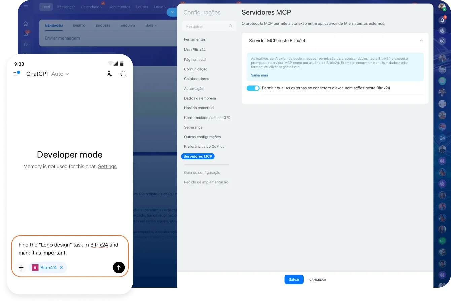The height and width of the screenshot is (301, 451).
Task: Click the chat search icon in the right rail
Action: 442,41
